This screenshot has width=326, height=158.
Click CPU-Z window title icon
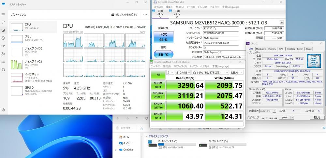click(x=248, y=43)
